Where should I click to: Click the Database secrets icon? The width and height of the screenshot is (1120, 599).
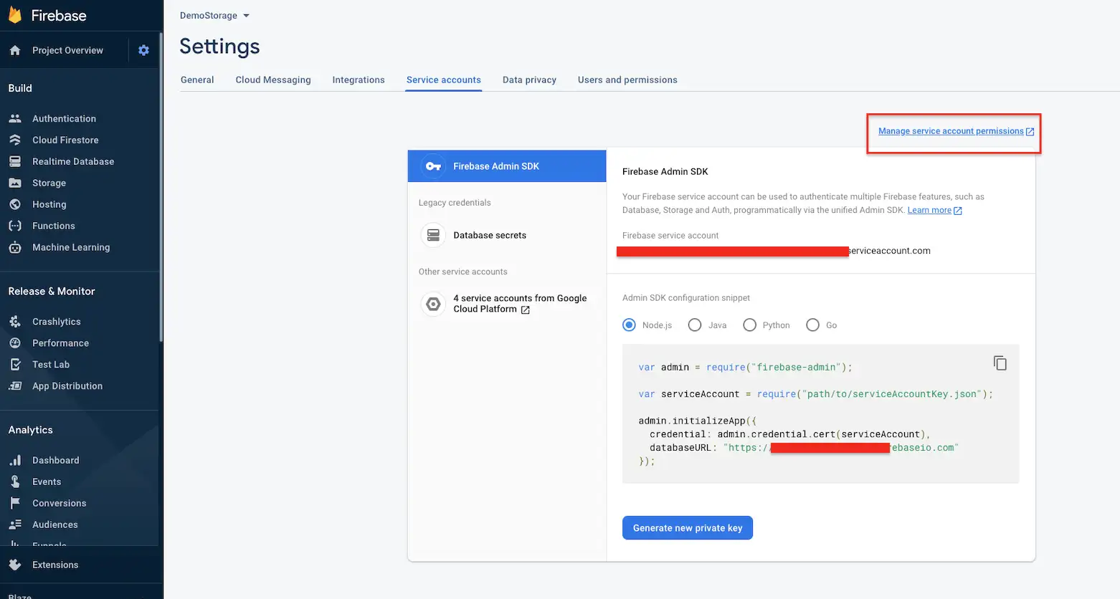(433, 235)
